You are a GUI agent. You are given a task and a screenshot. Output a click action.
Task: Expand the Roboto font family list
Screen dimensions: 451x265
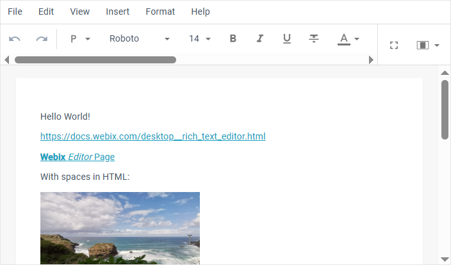coord(139,39)
